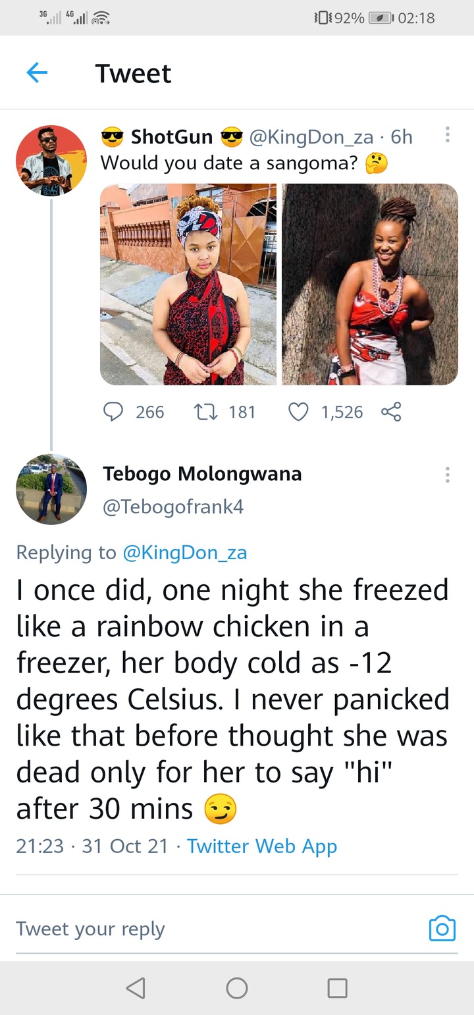Open ShotGun's profile picture

click(x=51, y=161)
